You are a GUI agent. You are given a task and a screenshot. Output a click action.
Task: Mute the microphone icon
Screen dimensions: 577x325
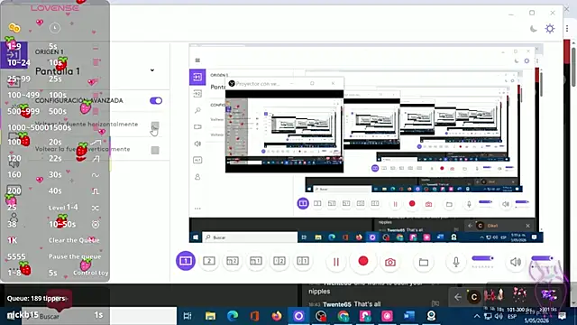(456, 262)
